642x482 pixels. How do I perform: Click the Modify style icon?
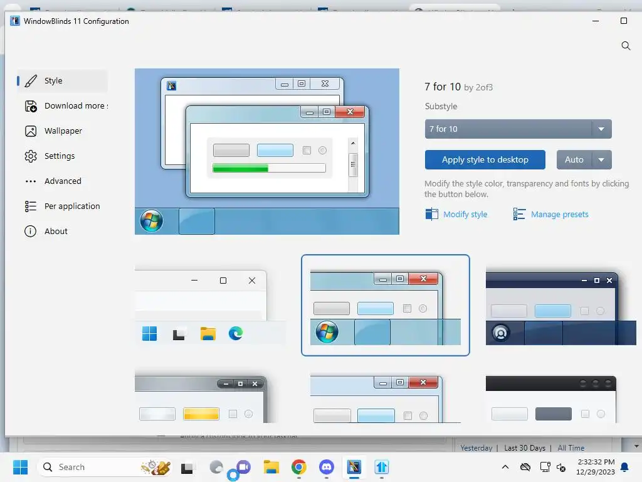431,214
